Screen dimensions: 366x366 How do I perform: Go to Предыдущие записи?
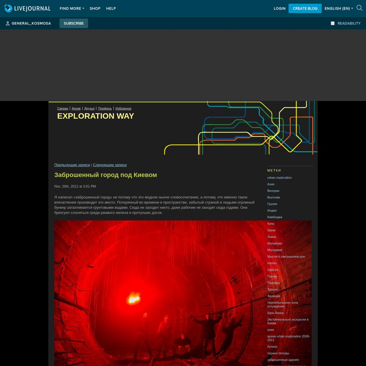[72, 165]
